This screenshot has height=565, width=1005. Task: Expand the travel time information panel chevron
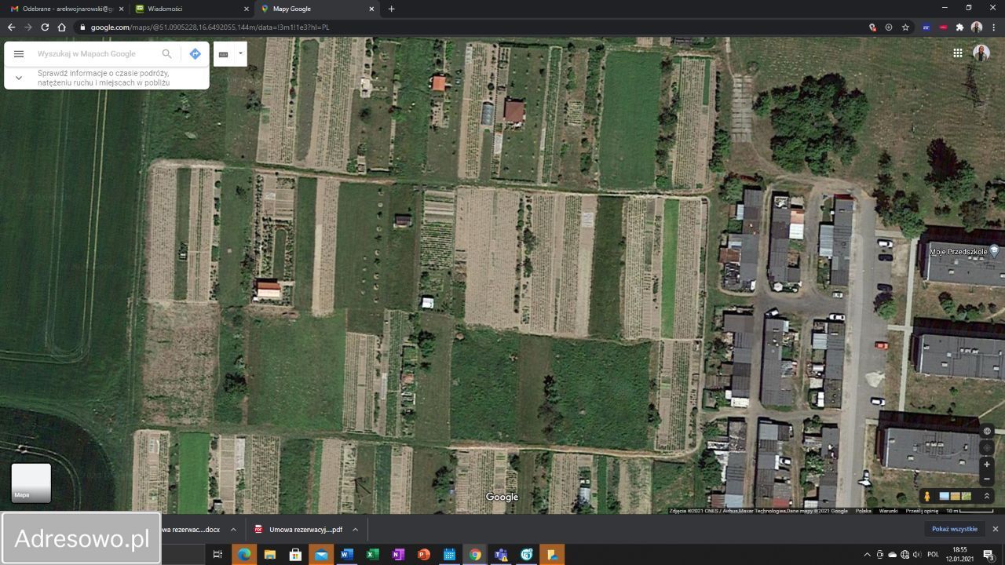click(19, 78)
